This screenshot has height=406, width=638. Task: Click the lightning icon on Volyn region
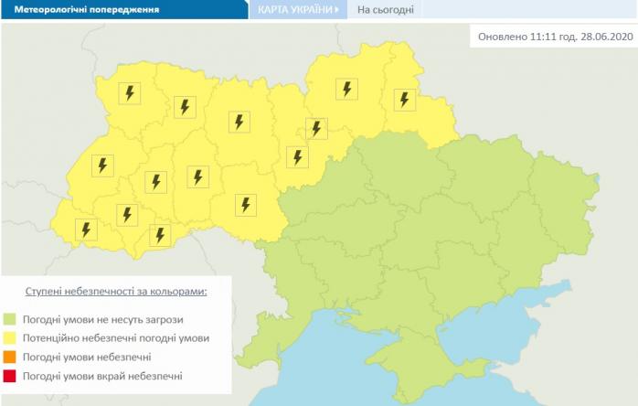tap(130, 92)
